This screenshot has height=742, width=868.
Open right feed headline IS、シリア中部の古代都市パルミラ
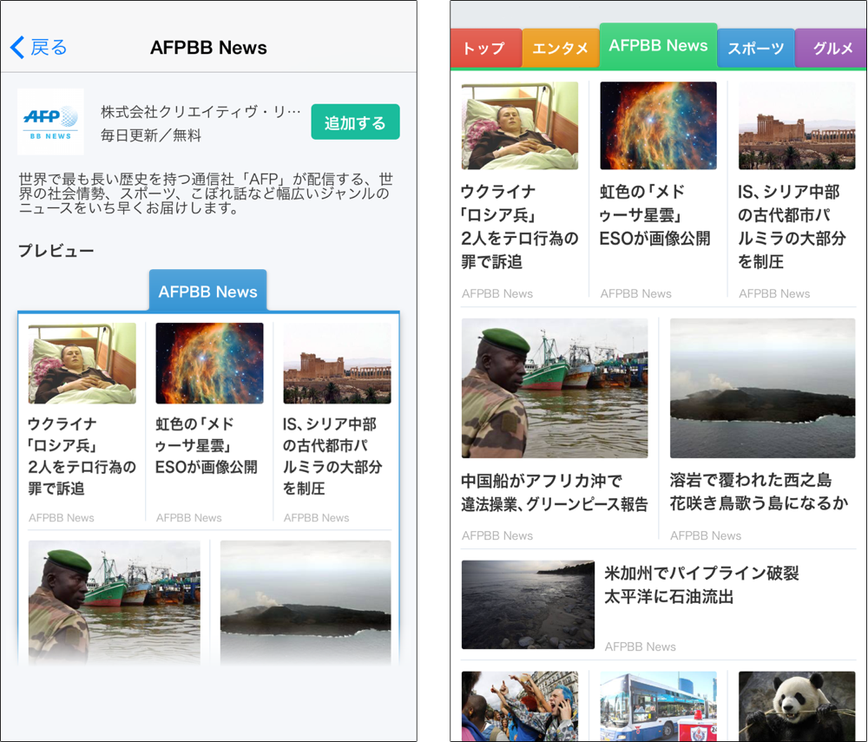(792, 227)
